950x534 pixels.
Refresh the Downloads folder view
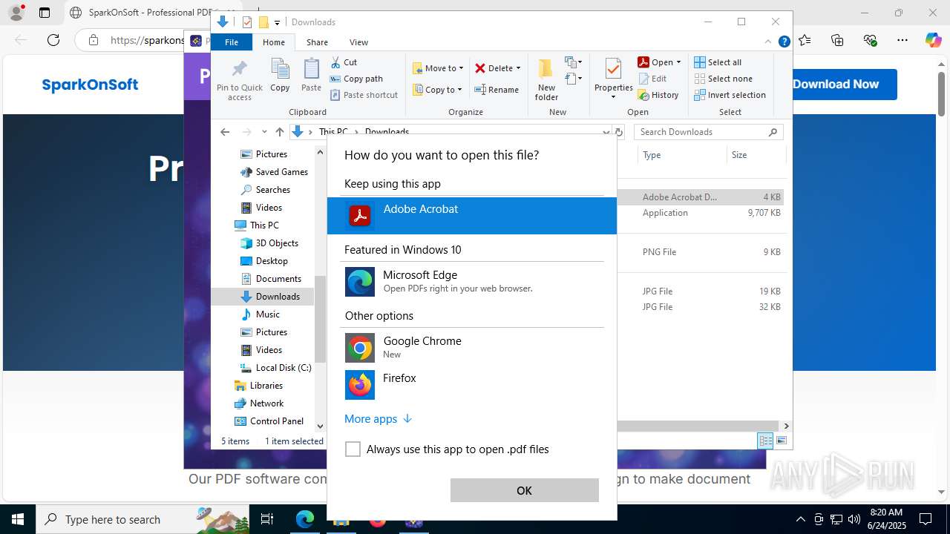pos(618,132)
